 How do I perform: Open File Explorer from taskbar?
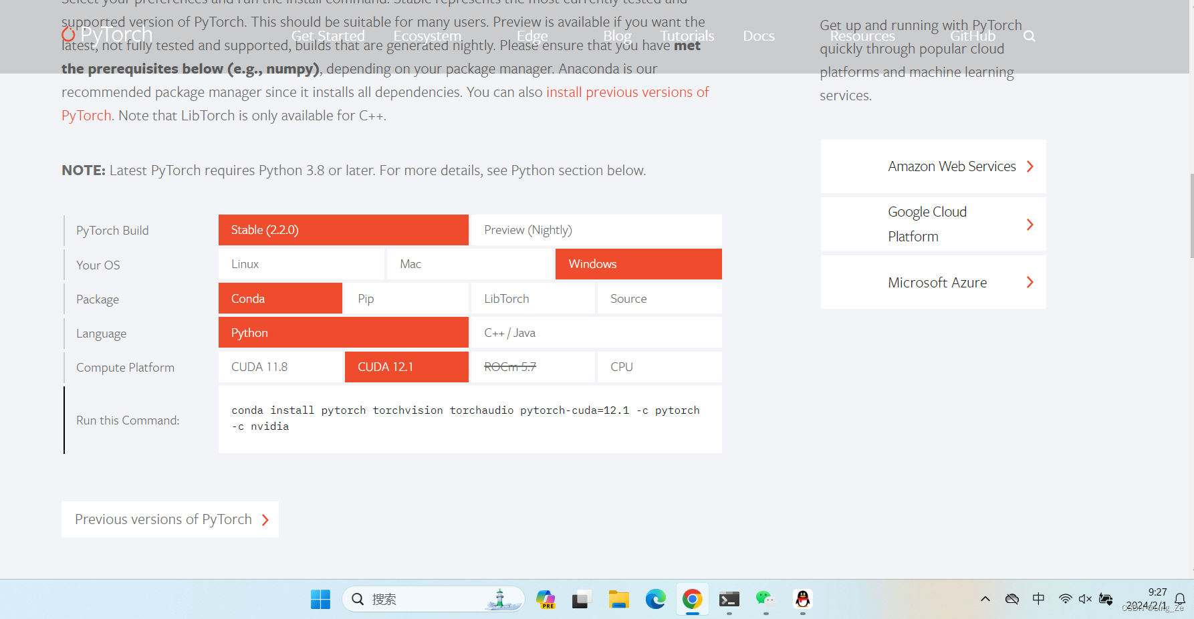[619, 600]
